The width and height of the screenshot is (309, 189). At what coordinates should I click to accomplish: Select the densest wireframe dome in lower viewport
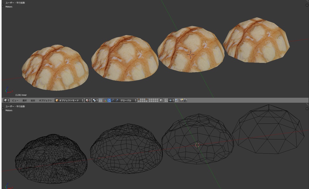(51, 158)
